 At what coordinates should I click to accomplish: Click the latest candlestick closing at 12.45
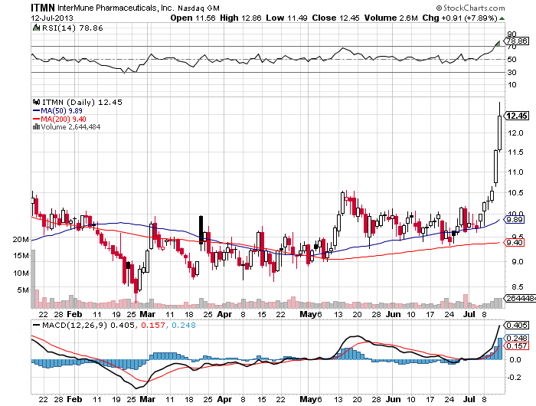point(499,133)
